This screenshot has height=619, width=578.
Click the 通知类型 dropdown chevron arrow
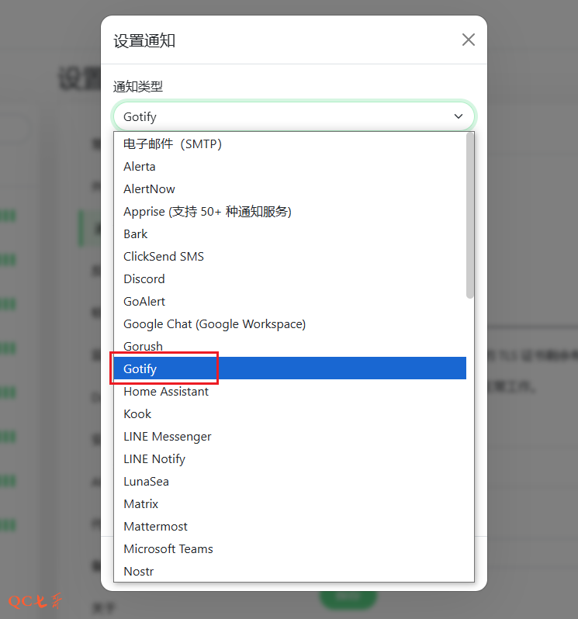tap(458, 116)
